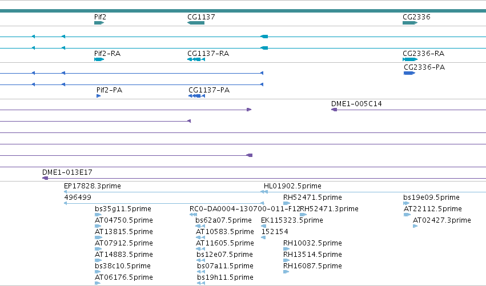Open the Pif2-PA label
The height and width of the screenshot is (286, 486).
[x=110, y=90]
